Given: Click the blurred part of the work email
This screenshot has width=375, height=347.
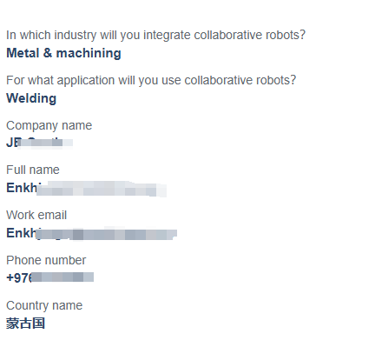Looking at the screenshot, I should pyautogui.click(x=107, y=234).
